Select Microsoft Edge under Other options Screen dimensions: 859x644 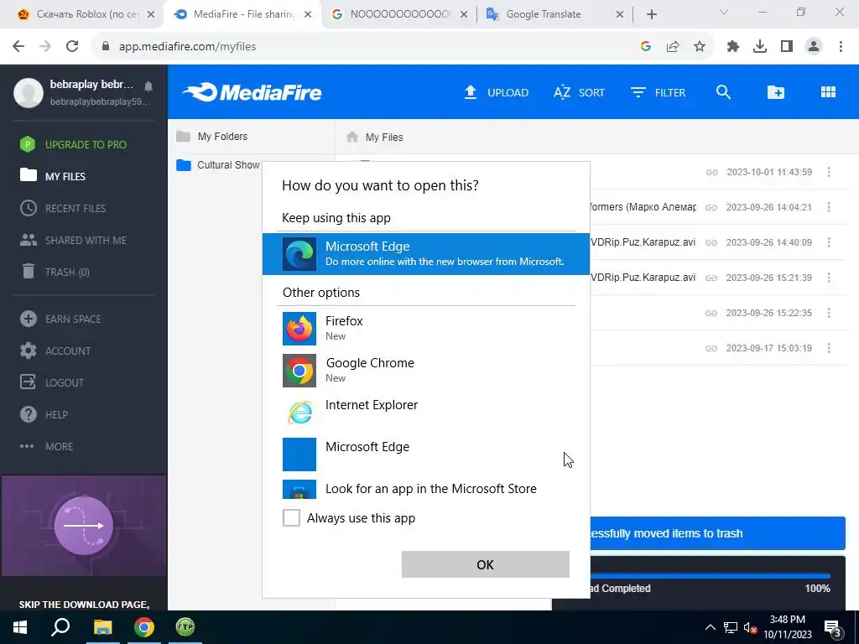pyautogui.click(x=425, y=454)
